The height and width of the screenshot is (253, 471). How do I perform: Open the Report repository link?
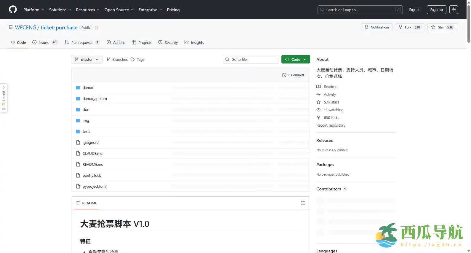(x=331, y=125)
